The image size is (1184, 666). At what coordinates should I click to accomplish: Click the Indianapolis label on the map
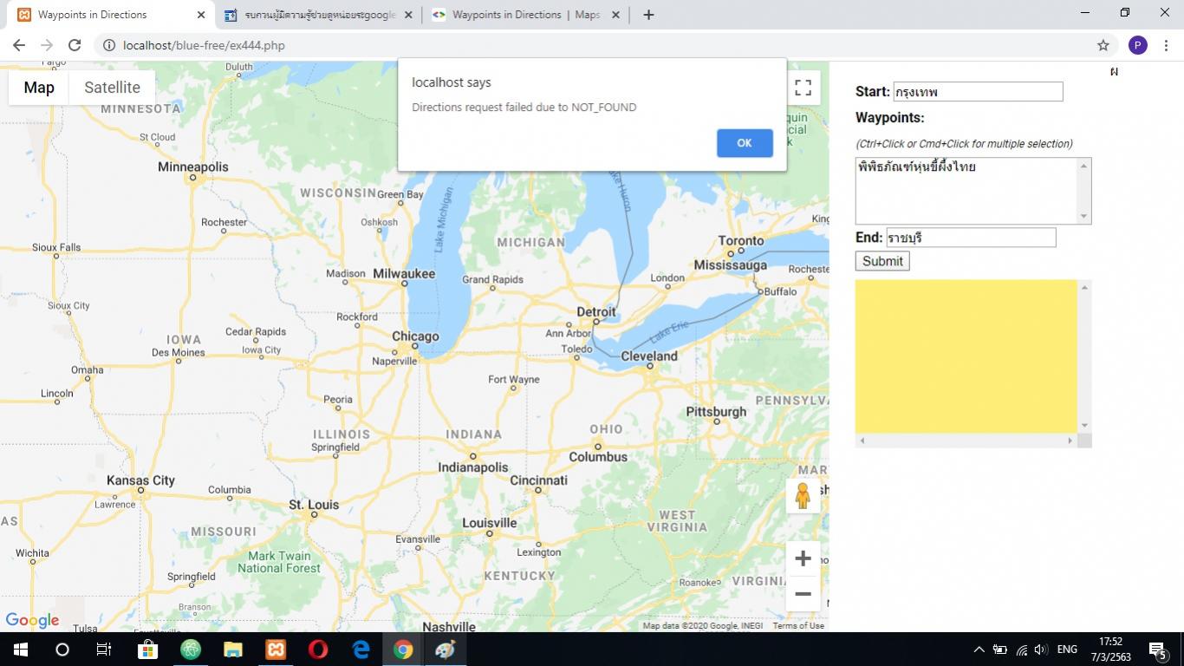(472, 467)
